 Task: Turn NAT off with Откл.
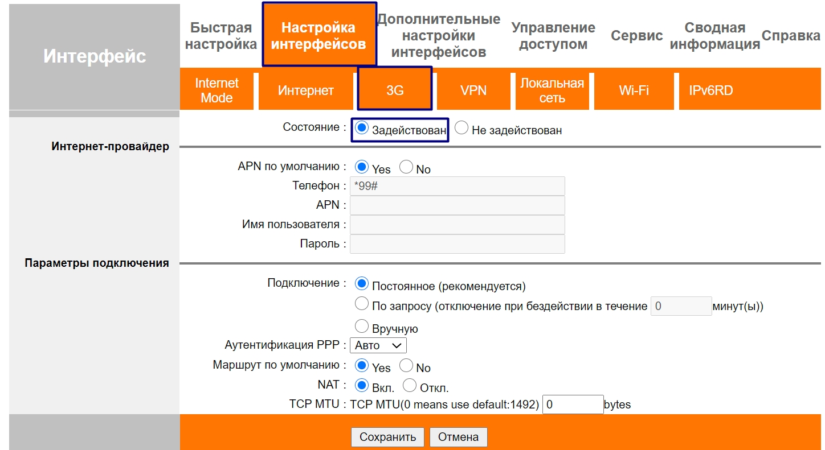point(410,385)
